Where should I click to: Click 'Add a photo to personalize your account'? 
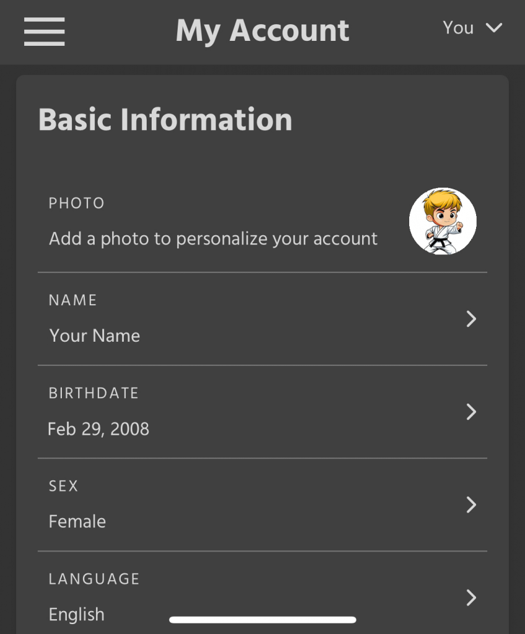(x=213, y=239)
